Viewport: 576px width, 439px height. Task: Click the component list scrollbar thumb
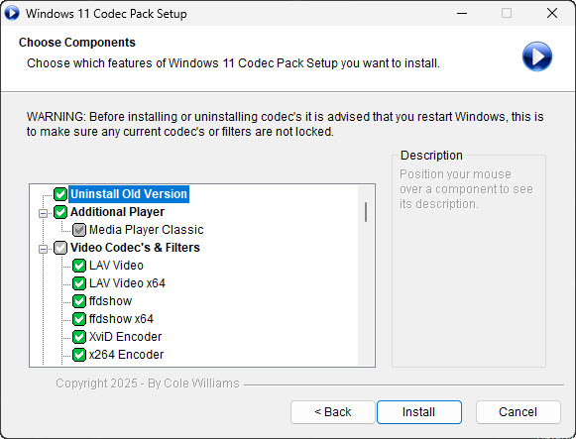click(366, 212)
